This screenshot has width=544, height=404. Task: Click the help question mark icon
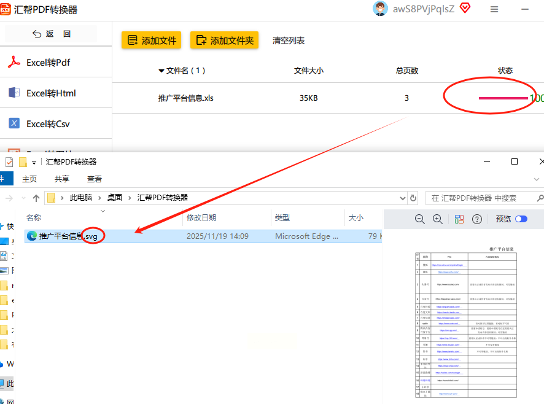coord(477,219)
